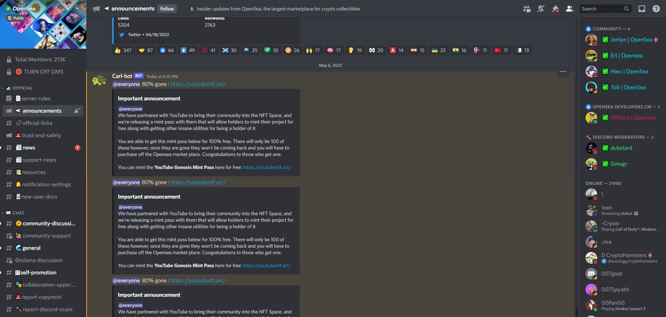Open the solana-discussion channel
This screenshot has width=666, height=317.
43,260
